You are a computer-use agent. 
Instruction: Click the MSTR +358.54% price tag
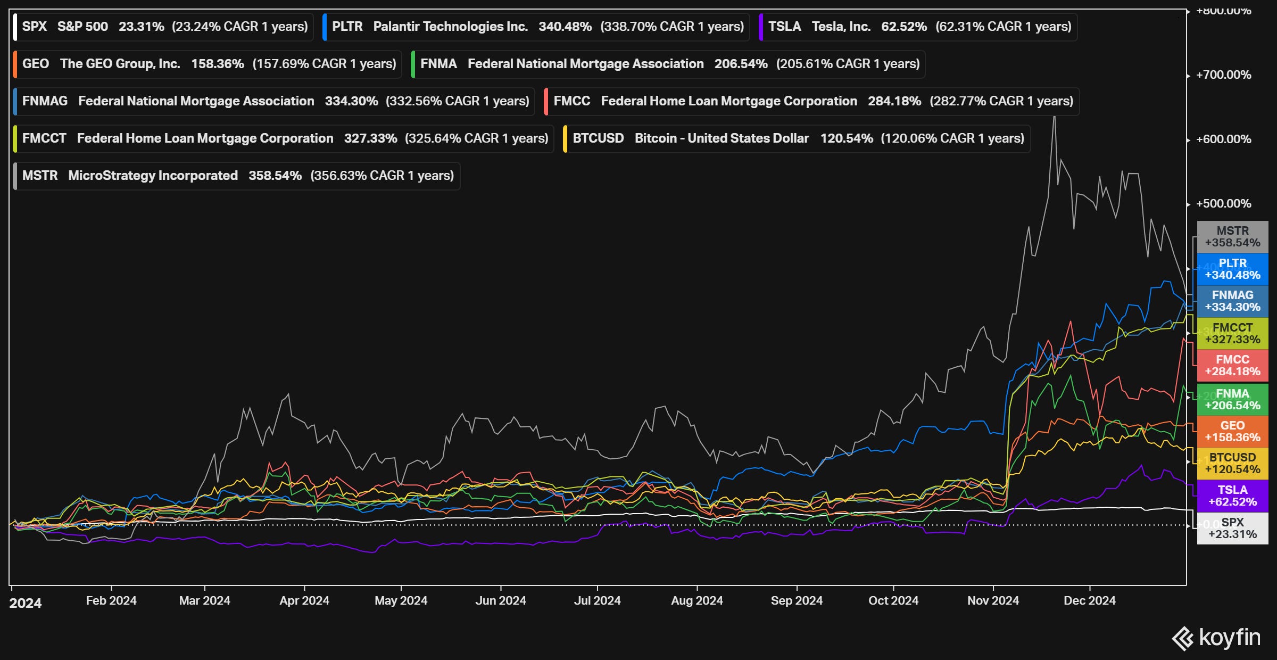point(1232,237)
